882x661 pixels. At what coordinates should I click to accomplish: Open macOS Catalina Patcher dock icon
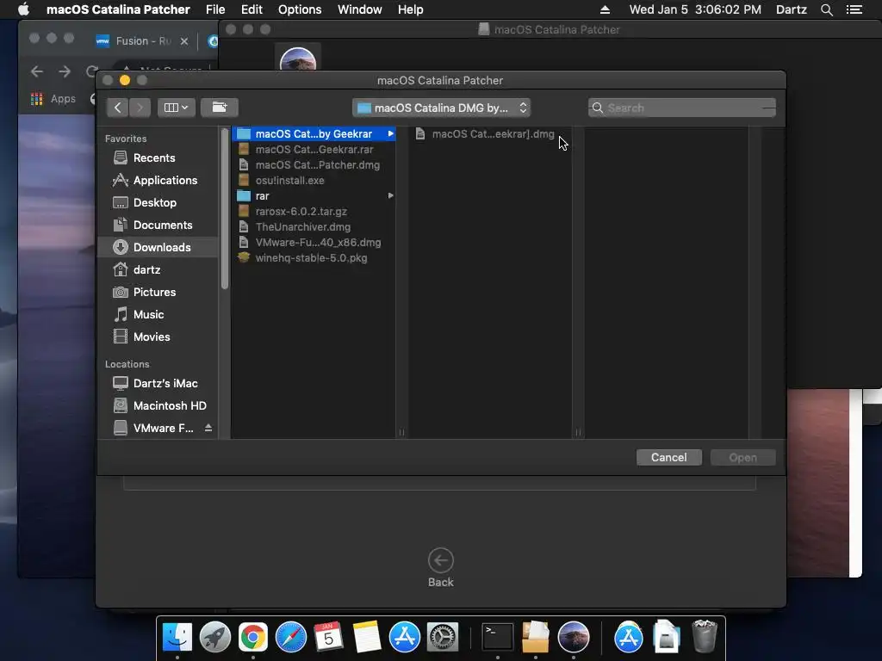(x=573, y=638)
